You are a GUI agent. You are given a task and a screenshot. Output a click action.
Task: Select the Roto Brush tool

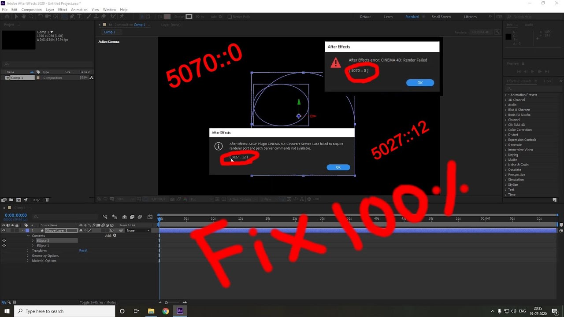pyautogui.click(x=113, y=17)
